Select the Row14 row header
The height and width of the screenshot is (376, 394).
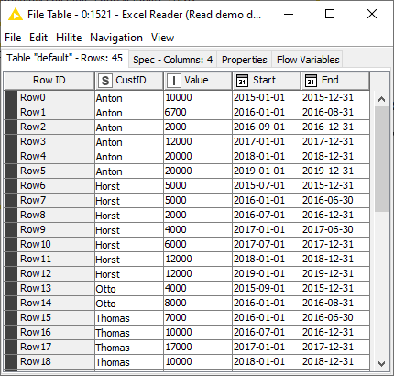49,304
